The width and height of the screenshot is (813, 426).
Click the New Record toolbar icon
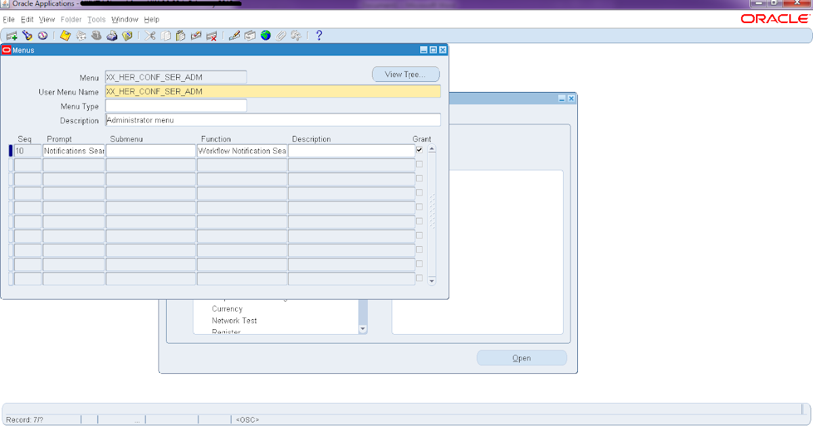(12, 36)
